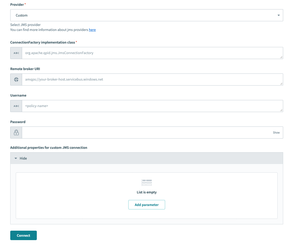Open the Provider selection dropdown
The width and height of the screenshot is (290, 243).
click(146, 15)
